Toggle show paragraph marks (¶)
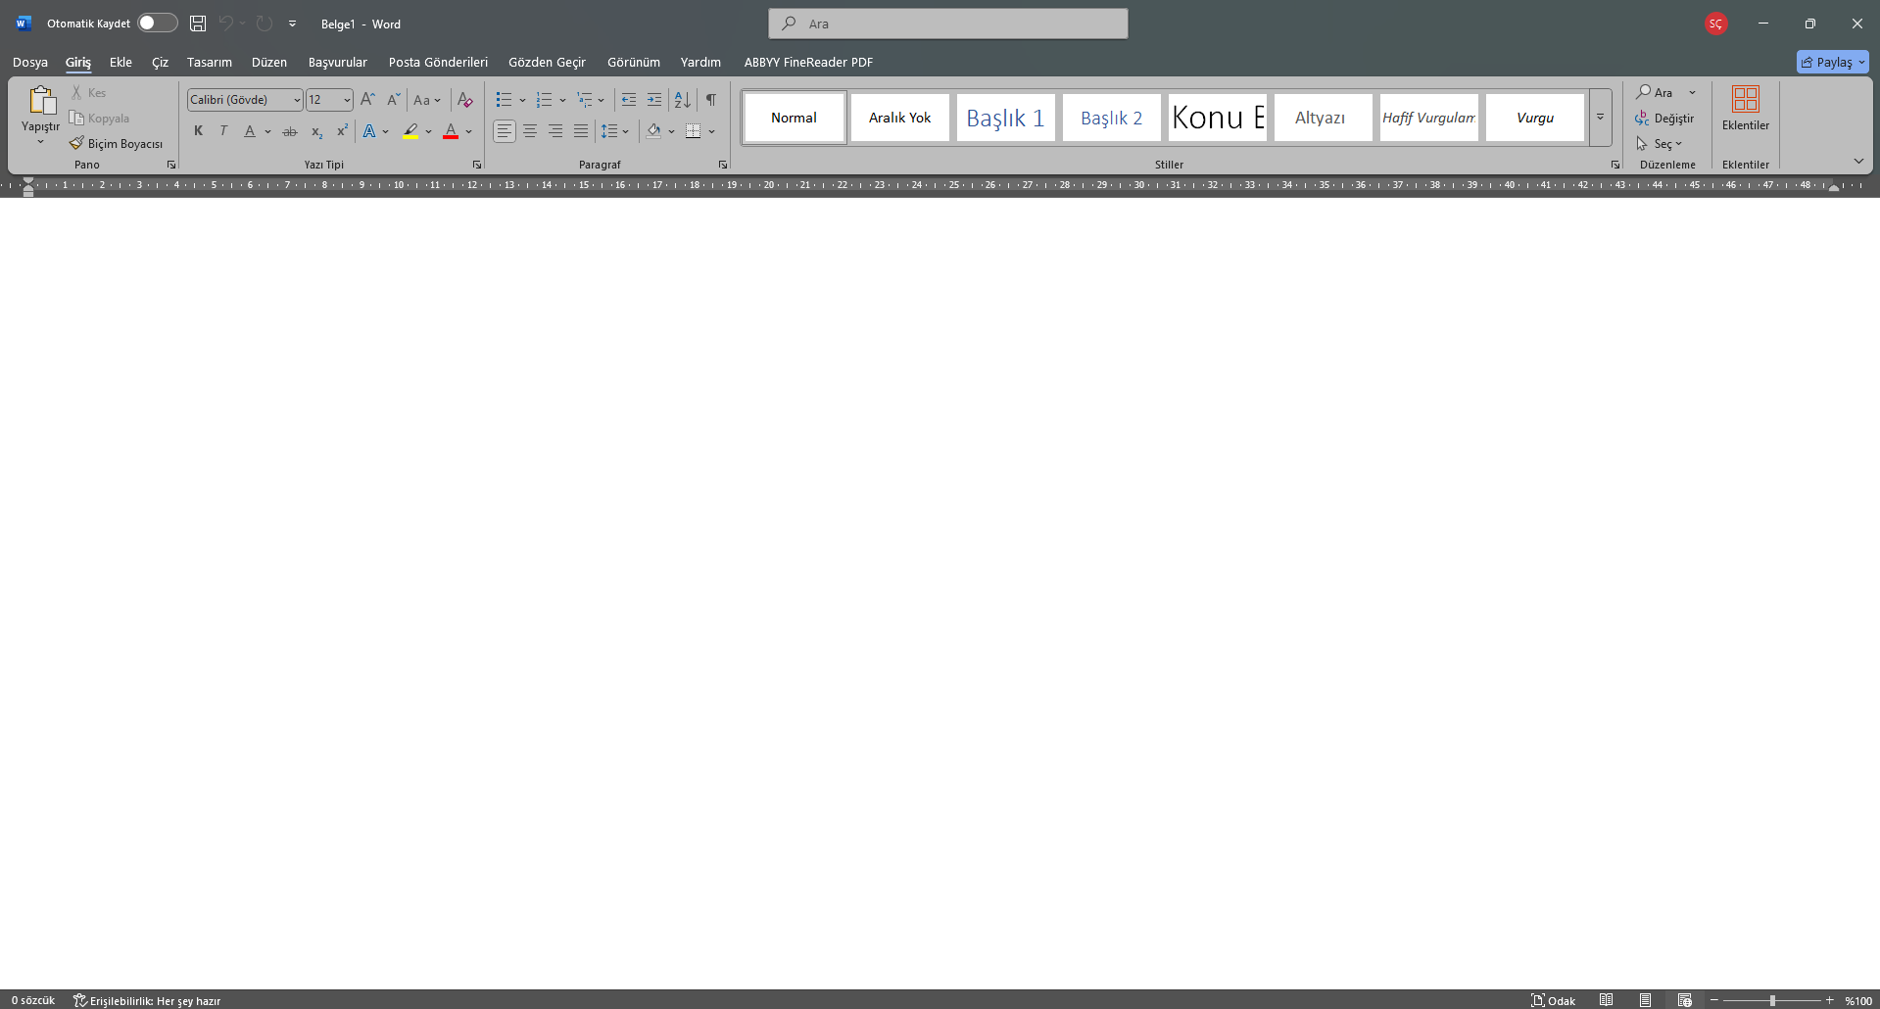The image size is (1880, 1009). (x=711, y=99)
